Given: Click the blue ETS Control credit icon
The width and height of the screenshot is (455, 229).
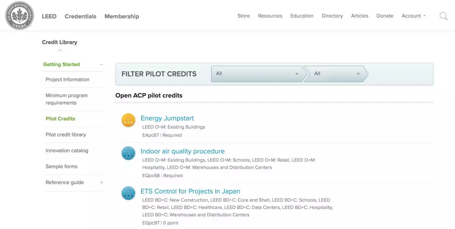Looking at the screenshot, I should (128, 193).
